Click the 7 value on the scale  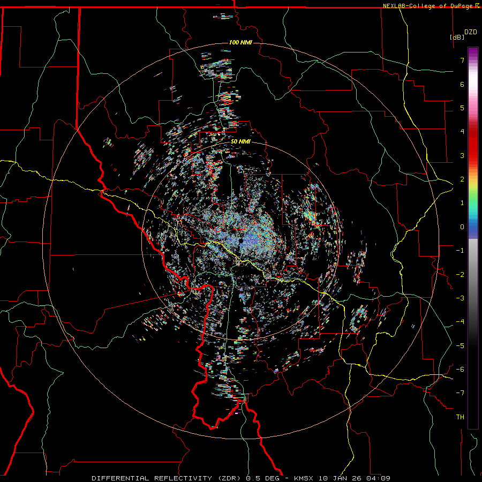pos(462,60)
